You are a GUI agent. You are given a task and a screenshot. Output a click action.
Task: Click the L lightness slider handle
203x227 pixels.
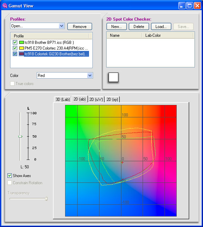(x=21, y=136)
